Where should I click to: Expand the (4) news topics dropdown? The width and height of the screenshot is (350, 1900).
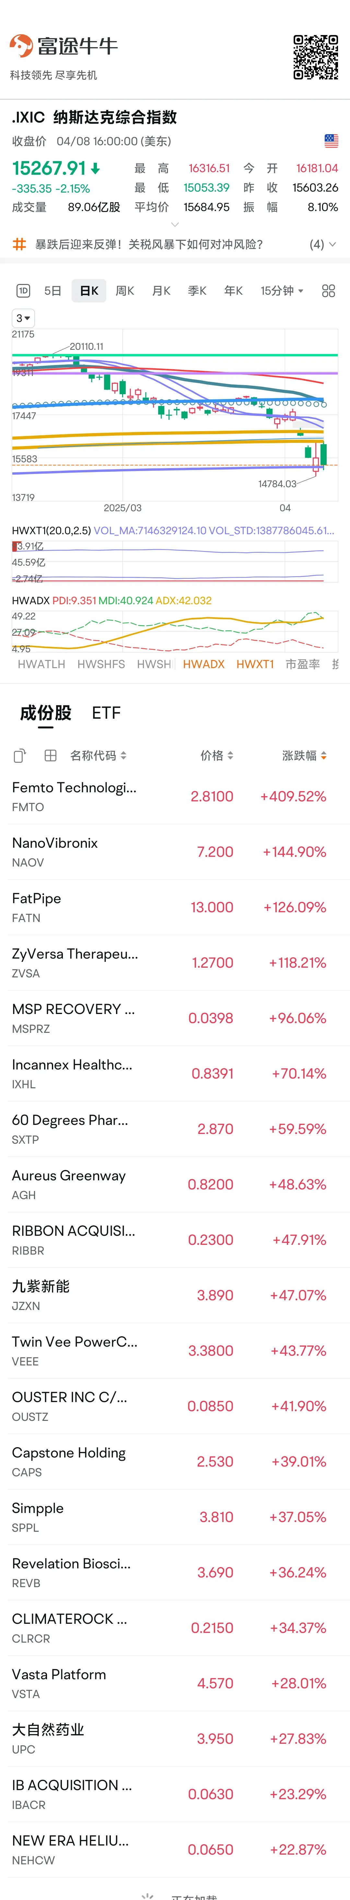tap(323, 244)
